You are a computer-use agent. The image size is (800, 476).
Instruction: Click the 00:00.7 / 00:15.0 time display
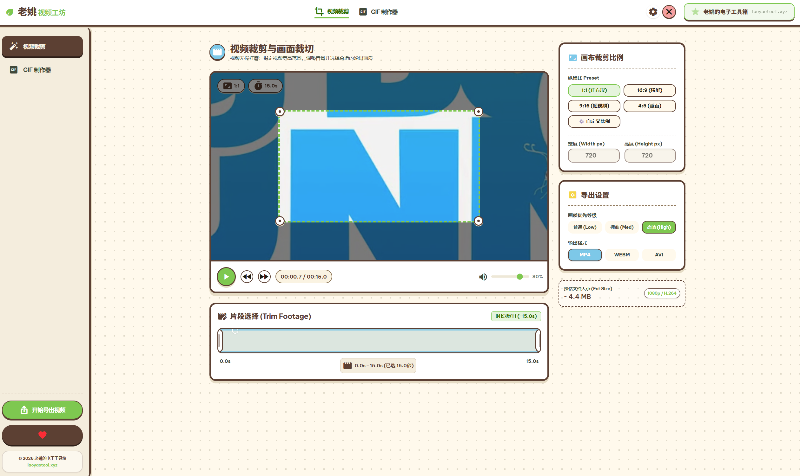(x=303, y=276)
